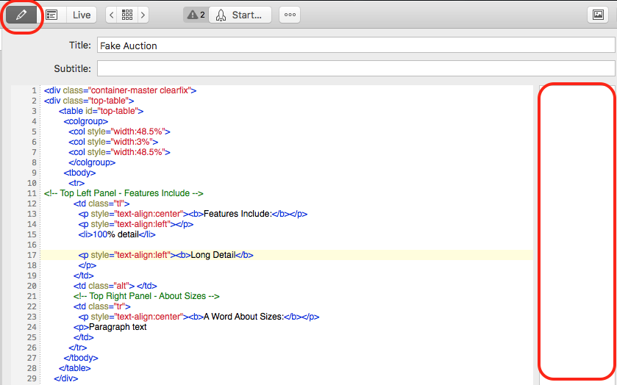
Task: Click the Start... rocket button
Action: pos(240,15)
